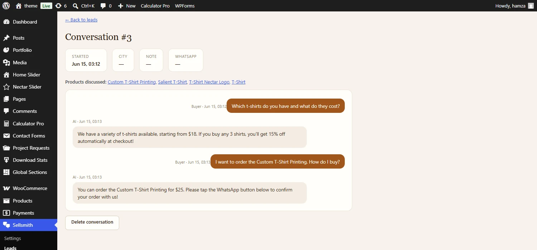Click the WhatsApp info card

186,60
